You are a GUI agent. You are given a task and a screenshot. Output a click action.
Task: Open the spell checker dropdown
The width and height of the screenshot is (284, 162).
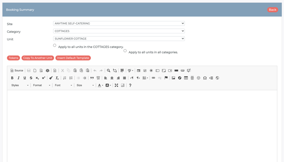tap(130, 70)
